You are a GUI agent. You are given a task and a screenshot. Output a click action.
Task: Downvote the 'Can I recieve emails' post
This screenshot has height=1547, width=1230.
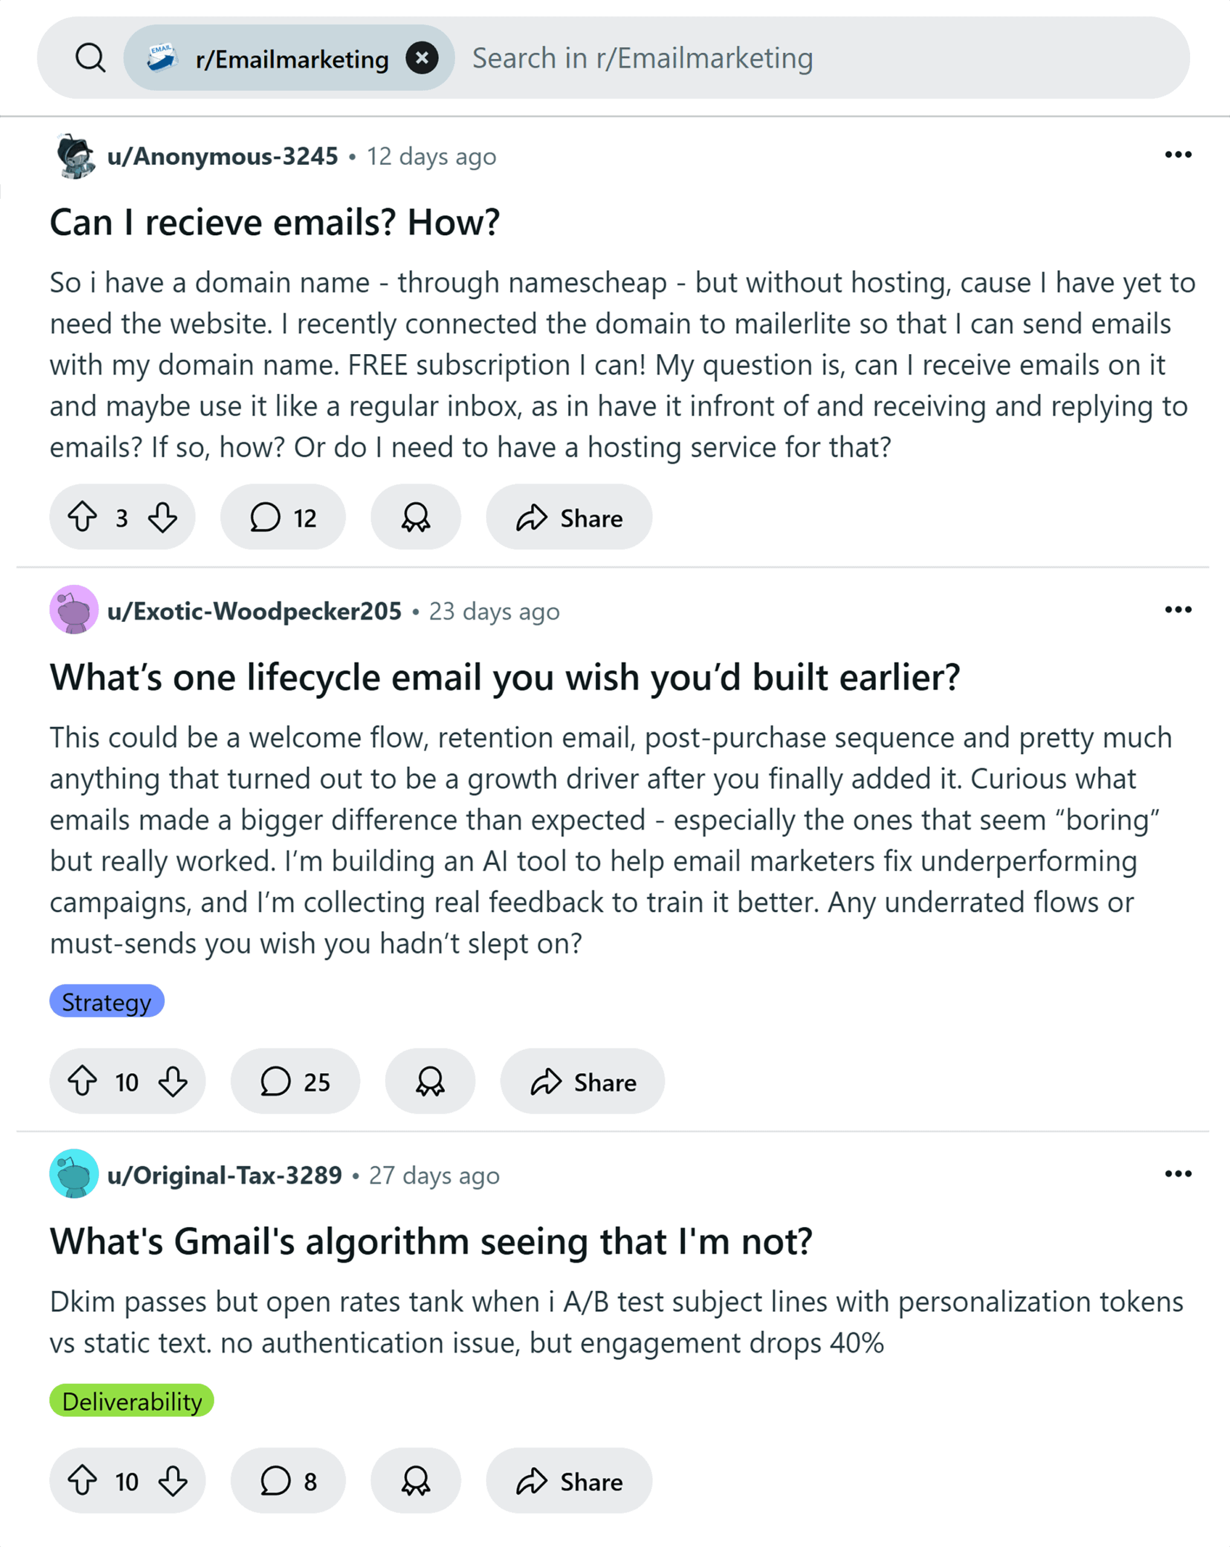[x=163, y=517]
